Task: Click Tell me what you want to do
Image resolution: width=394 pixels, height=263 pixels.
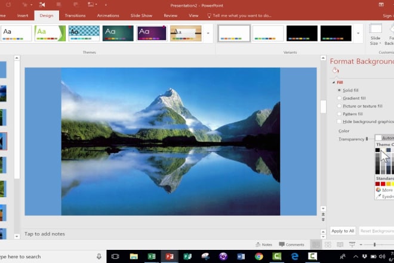Action: tap(239, 16)
